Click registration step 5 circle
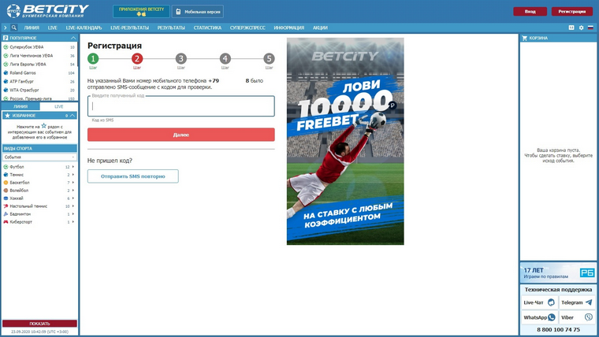The image size is (599, 337). (x=269, y=59)
